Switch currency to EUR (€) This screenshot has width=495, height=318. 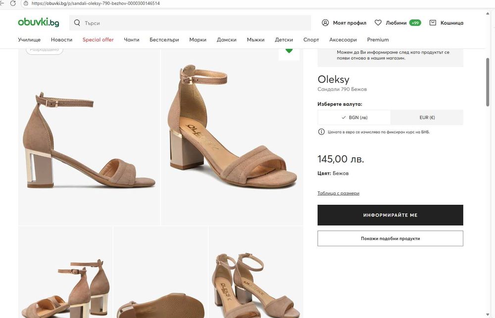(427, 118)
